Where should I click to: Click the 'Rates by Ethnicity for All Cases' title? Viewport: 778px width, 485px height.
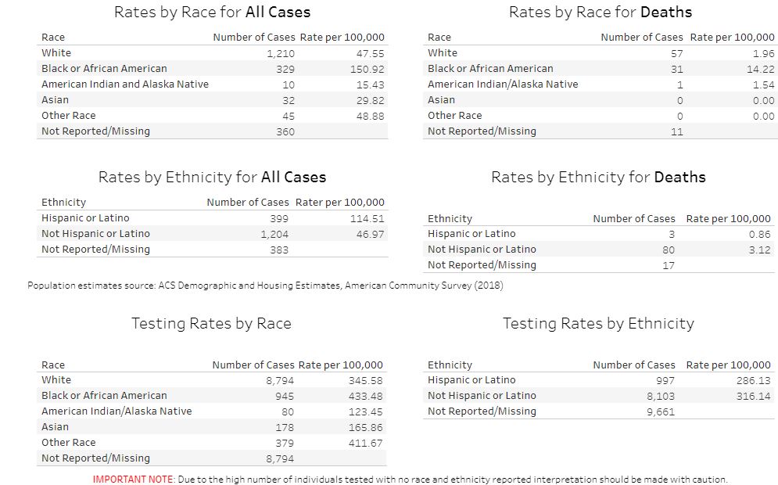[x=212, y=177]
